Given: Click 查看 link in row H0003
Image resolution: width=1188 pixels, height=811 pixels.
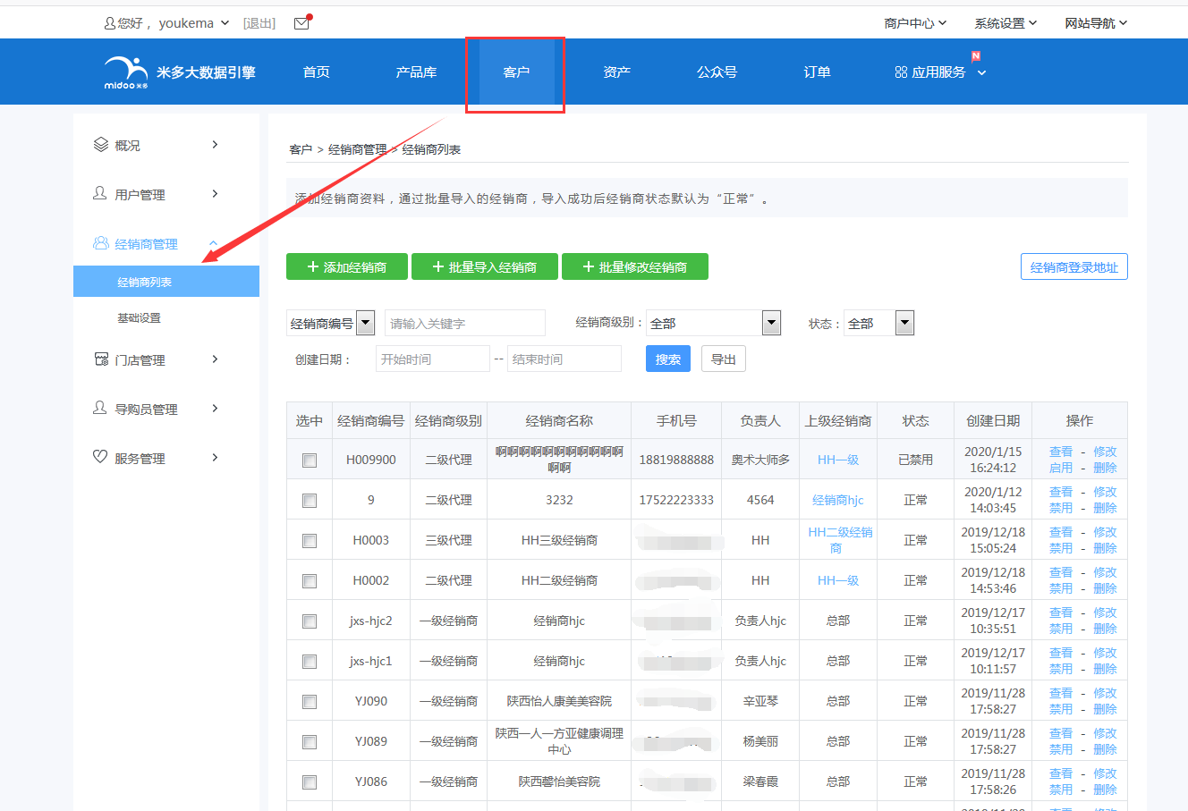Looking at the screenshot, I should point(1061,532).
